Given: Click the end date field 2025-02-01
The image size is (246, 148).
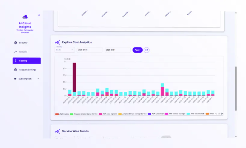Looking at the screenshot, I should point(117,50).
